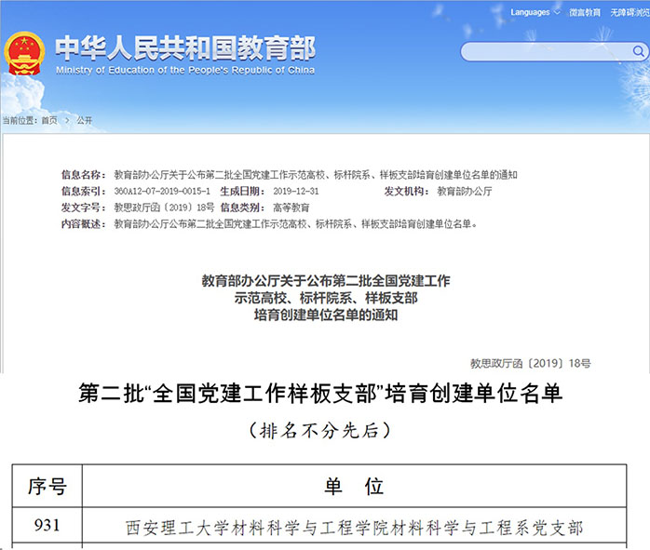Select the 信息索引 label

click(83, 192)
